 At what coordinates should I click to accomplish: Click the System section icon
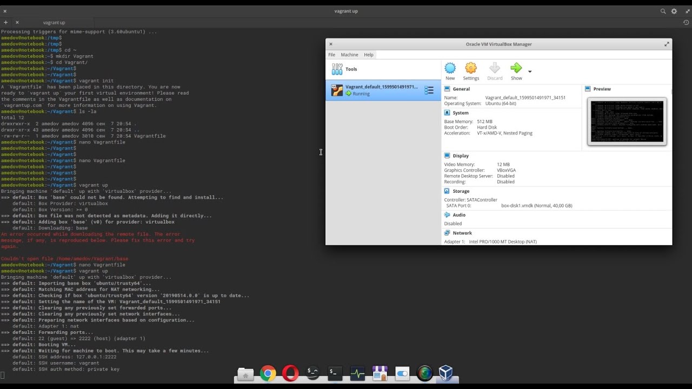tap(447, 113)
